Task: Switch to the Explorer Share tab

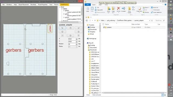Action: (x=100, y=5)
